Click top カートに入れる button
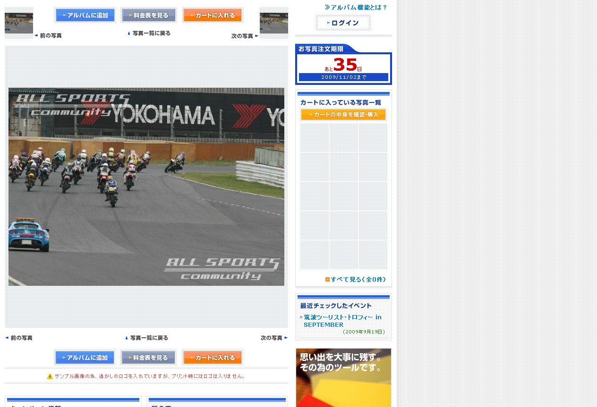Screen dimensions: 597x407 (x=213, y=15)
